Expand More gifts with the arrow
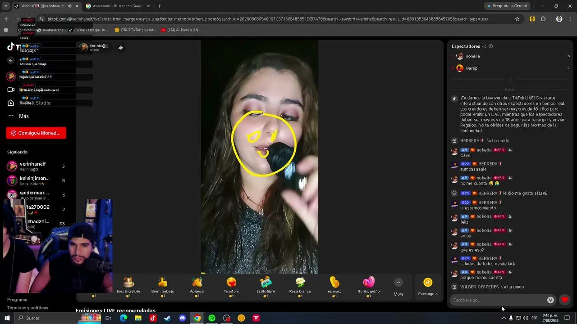Viewport: 577px width, 324px height. pos(398,283)
